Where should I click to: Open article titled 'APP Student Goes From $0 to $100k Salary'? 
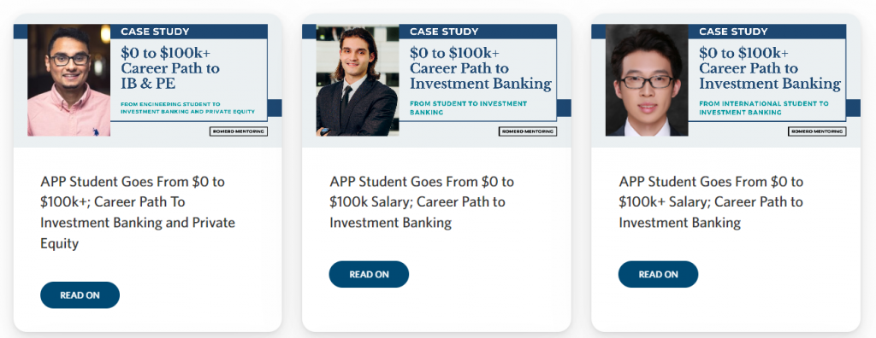click(422, 202)
